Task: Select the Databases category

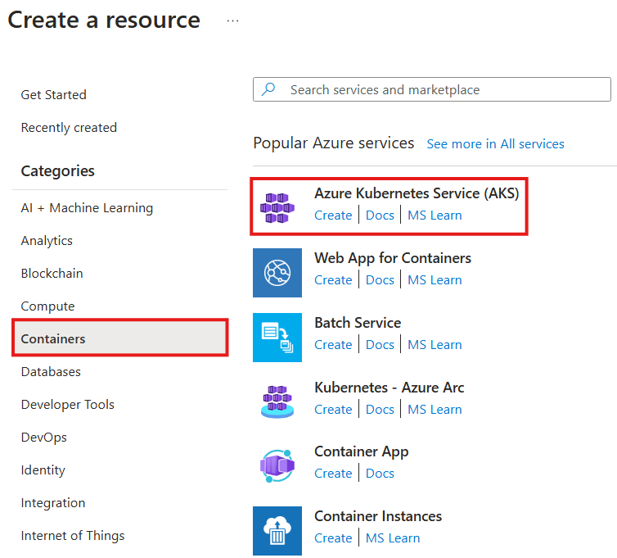Action: coord(51,372)
